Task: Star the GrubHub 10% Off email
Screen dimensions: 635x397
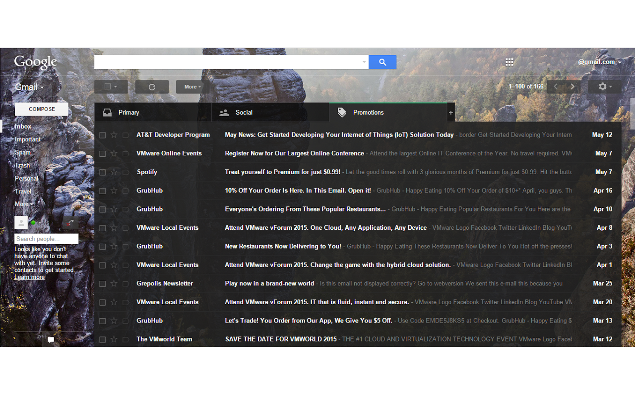Action: click(114, 191)
